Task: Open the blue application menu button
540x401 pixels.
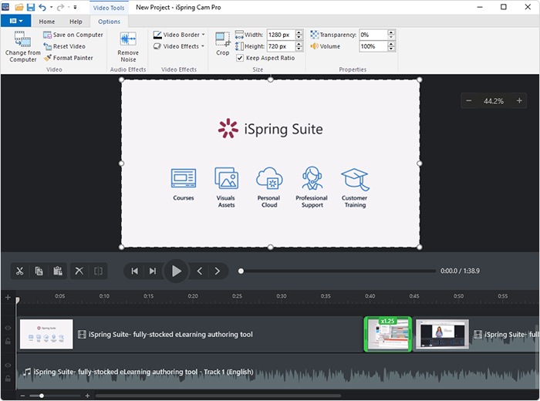Action: [16, 21]
